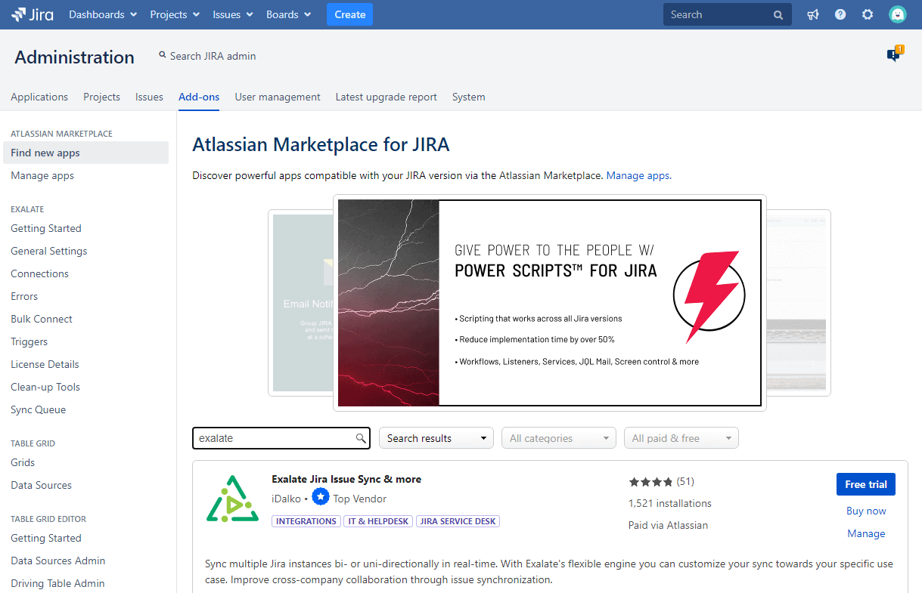Switch to the Issues admin tab
Screen dimensions: 922x593
[149, 97]
